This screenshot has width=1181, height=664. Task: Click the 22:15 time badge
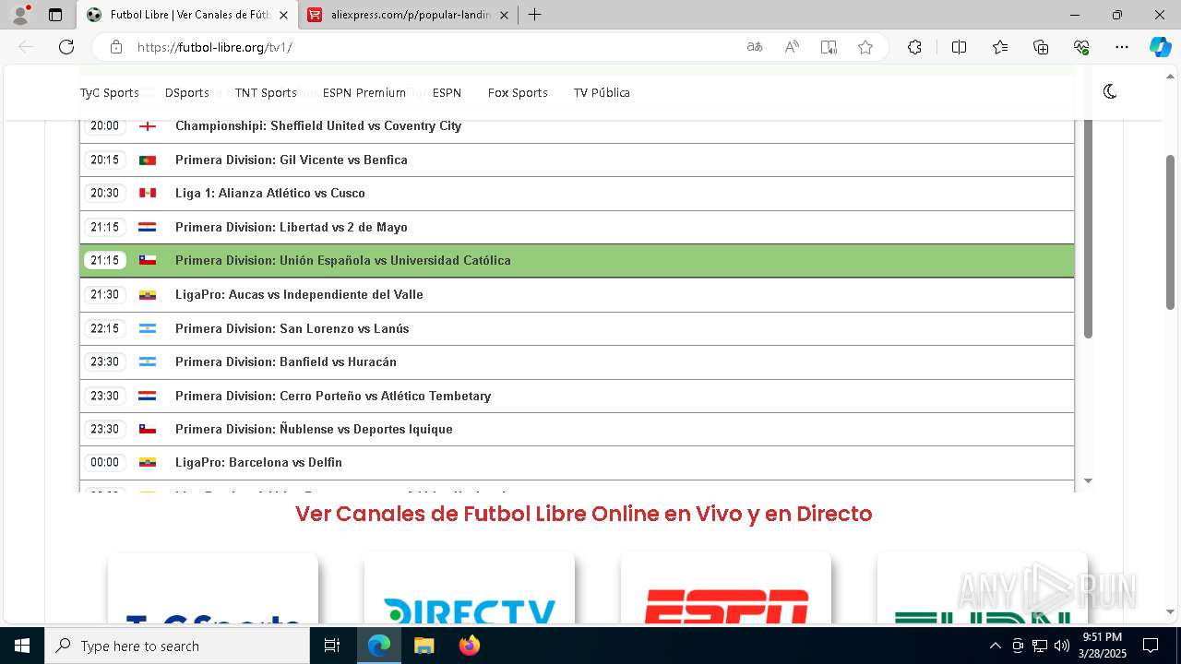click(104, 328)
